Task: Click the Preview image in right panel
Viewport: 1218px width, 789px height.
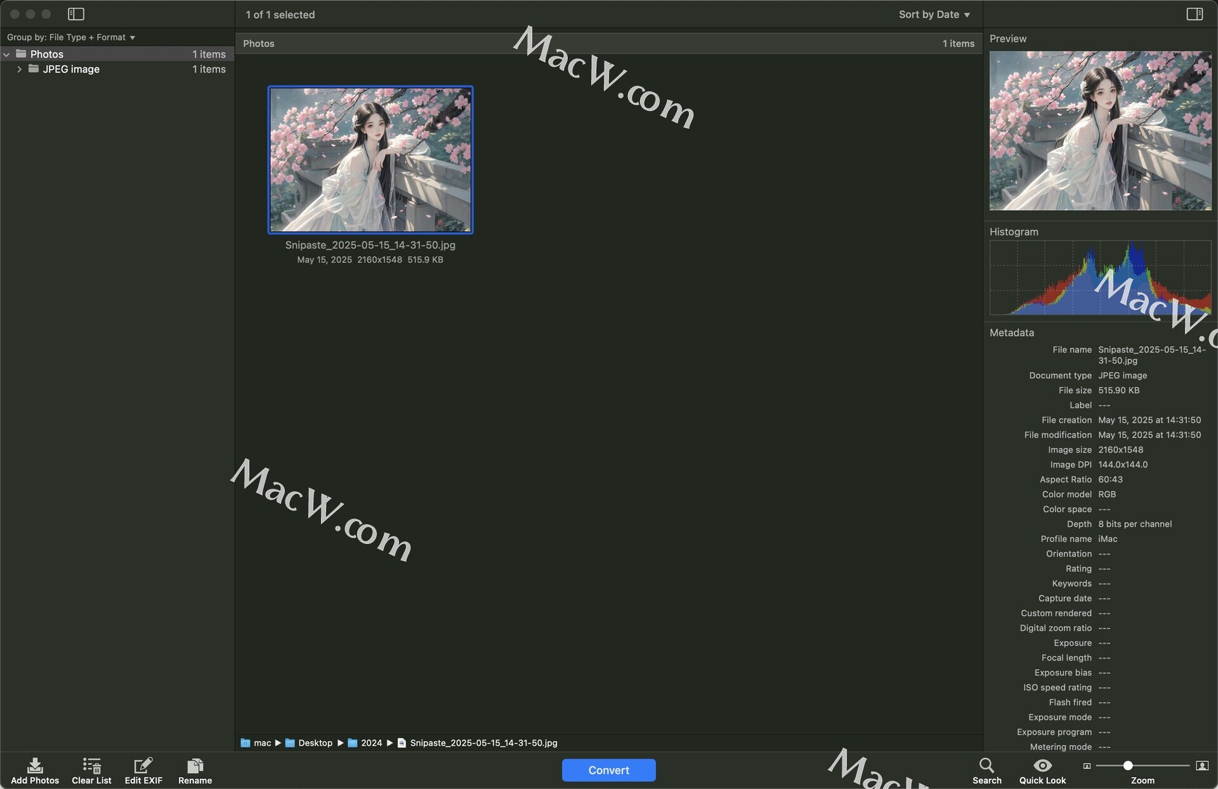Action: (1100, 131)
